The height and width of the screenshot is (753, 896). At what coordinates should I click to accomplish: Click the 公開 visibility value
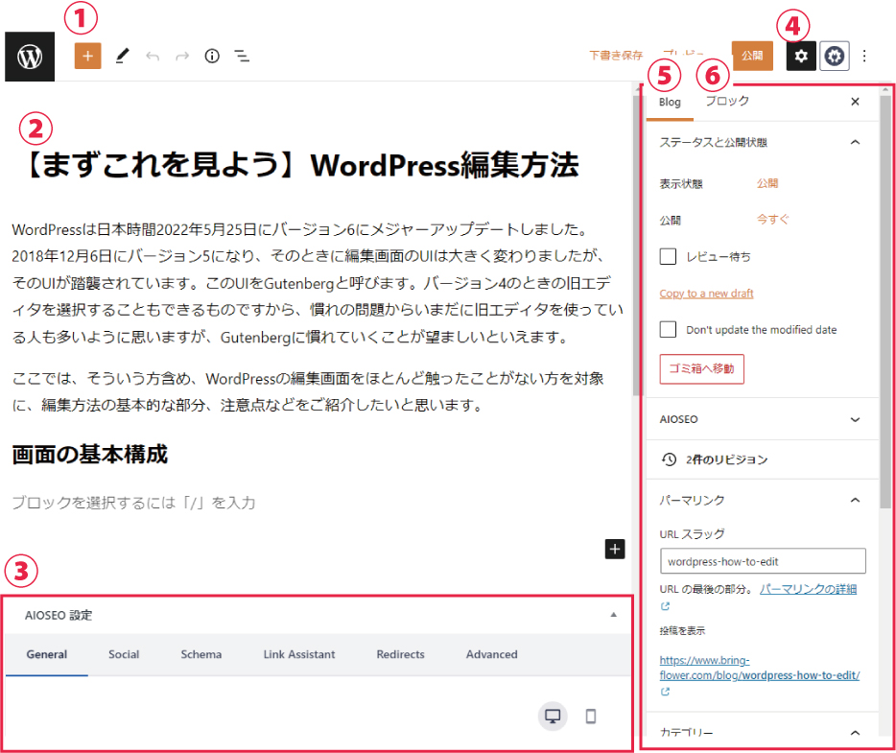click(767, 183)
